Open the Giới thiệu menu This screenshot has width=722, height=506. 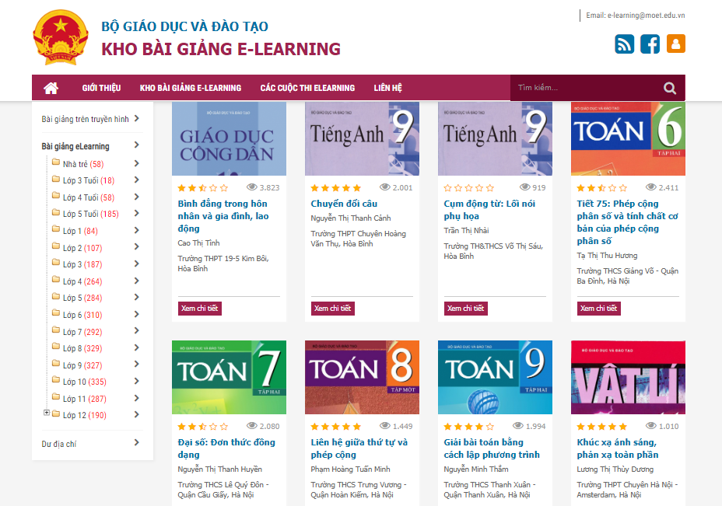(x=101, y=88)
